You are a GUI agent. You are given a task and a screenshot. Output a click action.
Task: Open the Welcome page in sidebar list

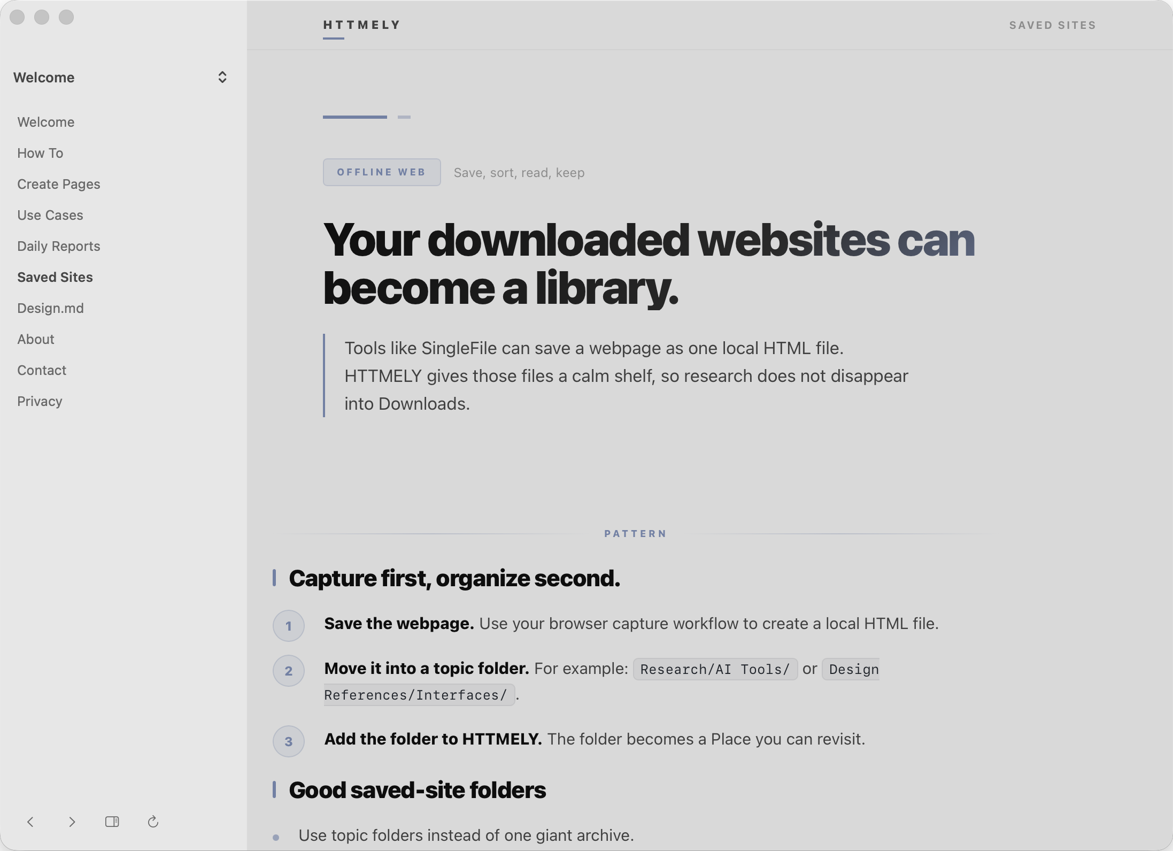[46, 122]
